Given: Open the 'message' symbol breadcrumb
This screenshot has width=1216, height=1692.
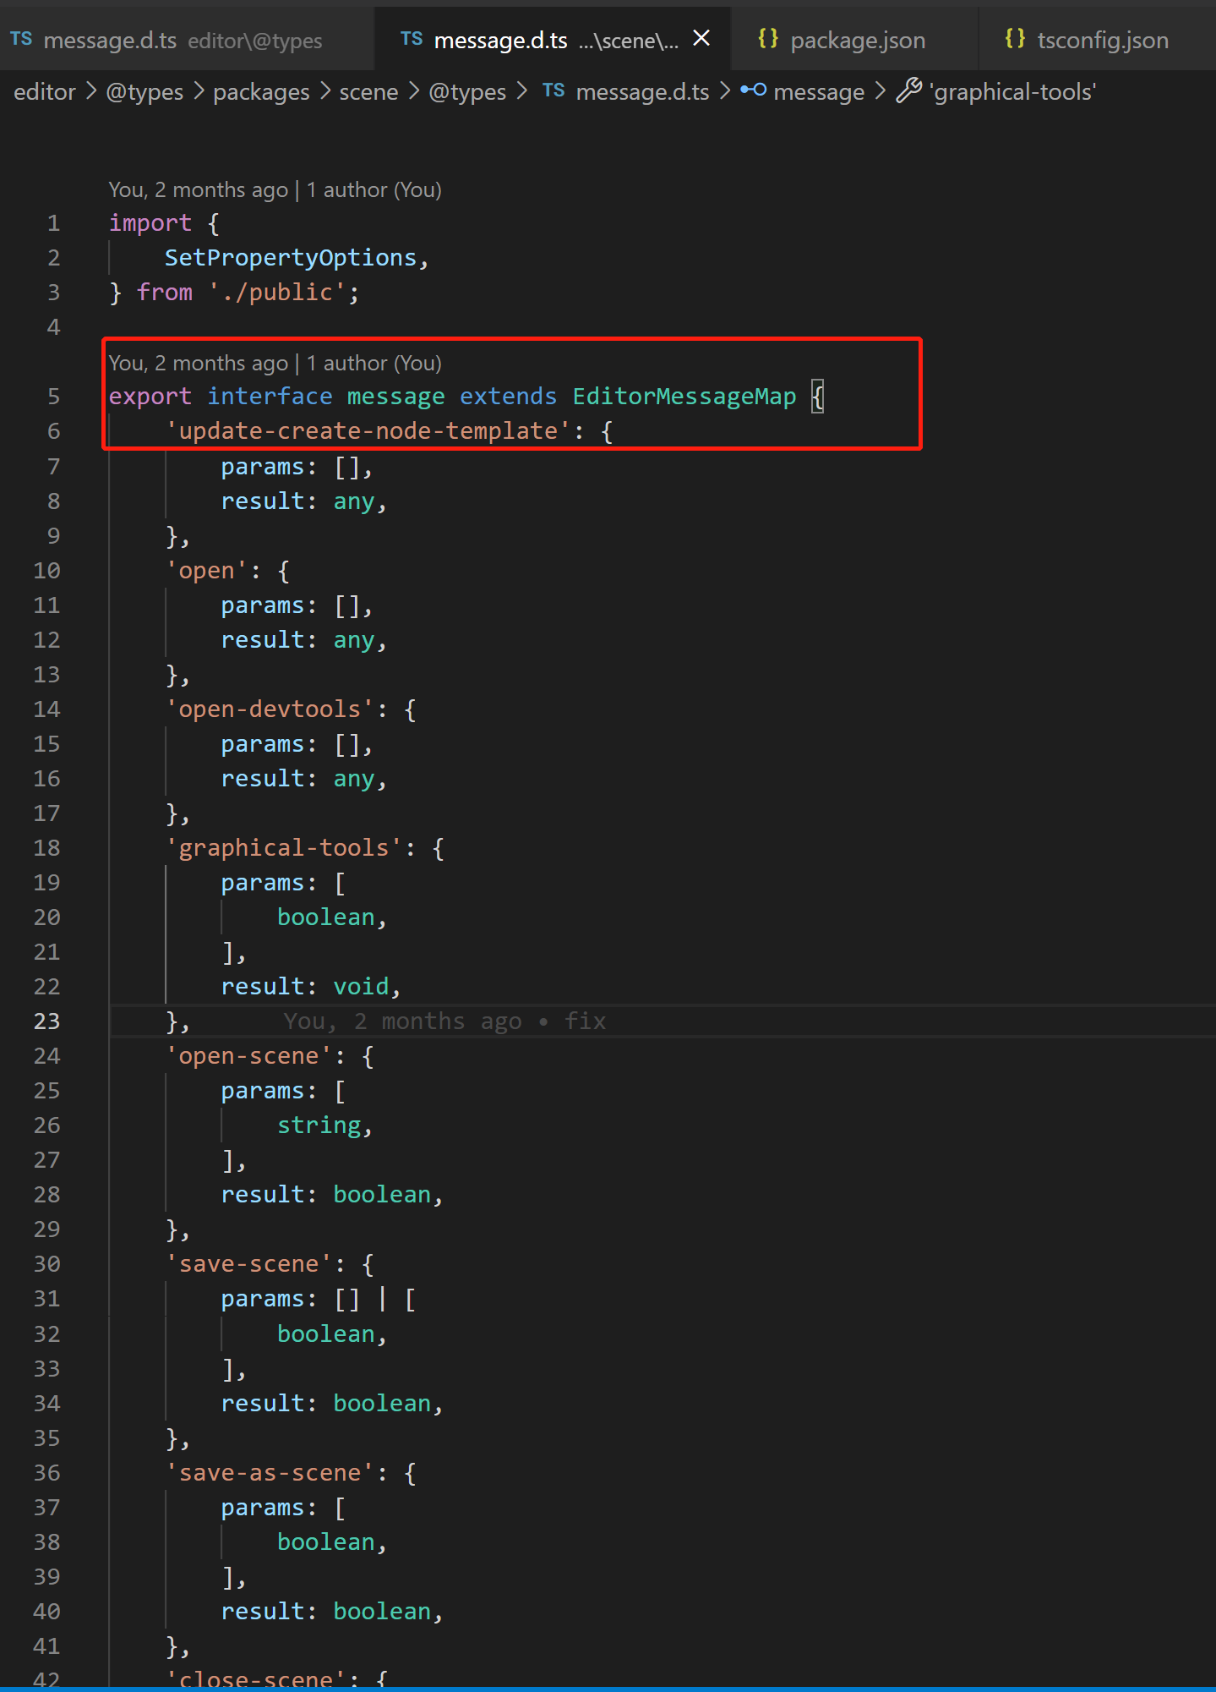Looking at the screenshot, I should click(819, 92).
